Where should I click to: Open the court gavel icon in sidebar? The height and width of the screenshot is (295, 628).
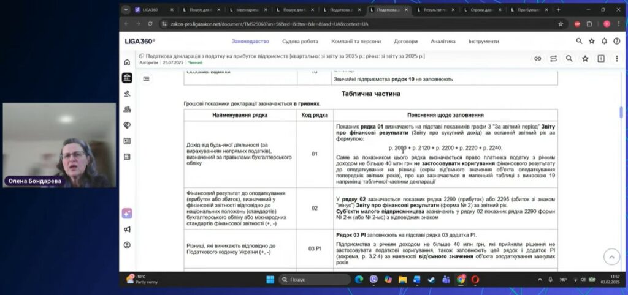click(x=127, y=94)
